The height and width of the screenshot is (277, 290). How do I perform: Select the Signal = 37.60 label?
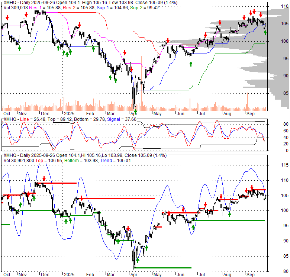click(122, 119)
